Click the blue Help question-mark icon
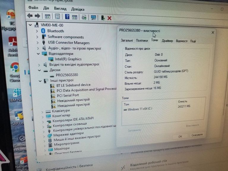Viewport: 228px width, 171px height. pos(67,17)
